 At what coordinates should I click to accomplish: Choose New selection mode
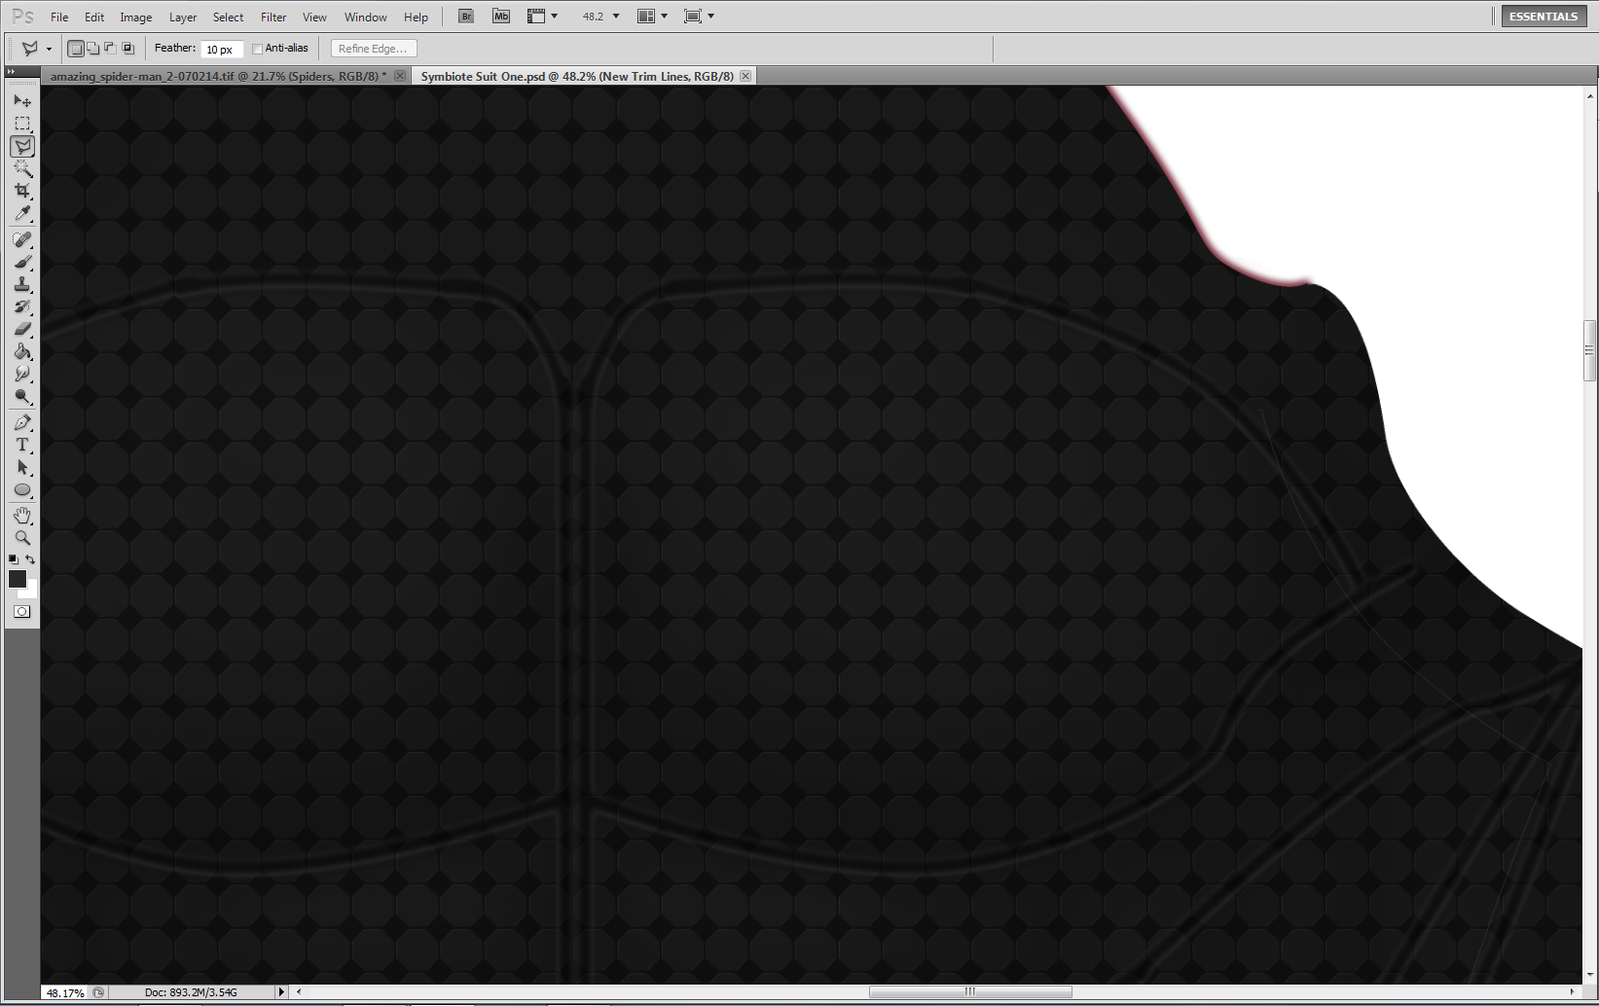click(76, 48)
